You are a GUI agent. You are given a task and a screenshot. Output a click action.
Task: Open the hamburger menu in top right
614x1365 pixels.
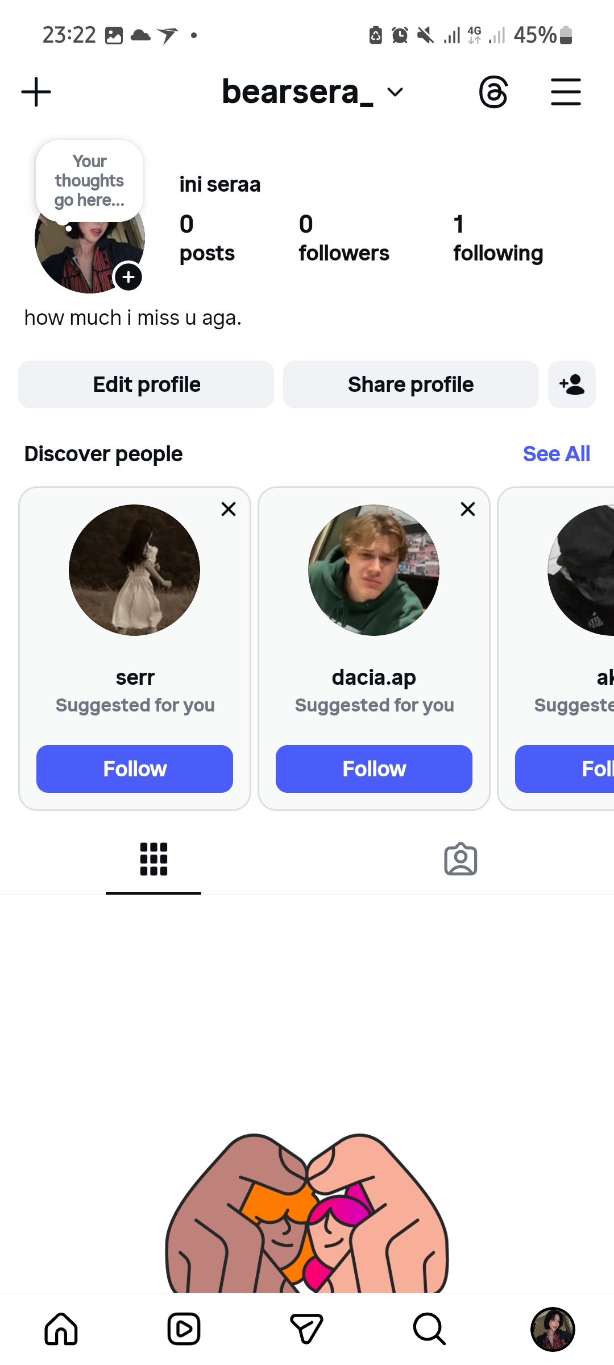tap(566, 92)
